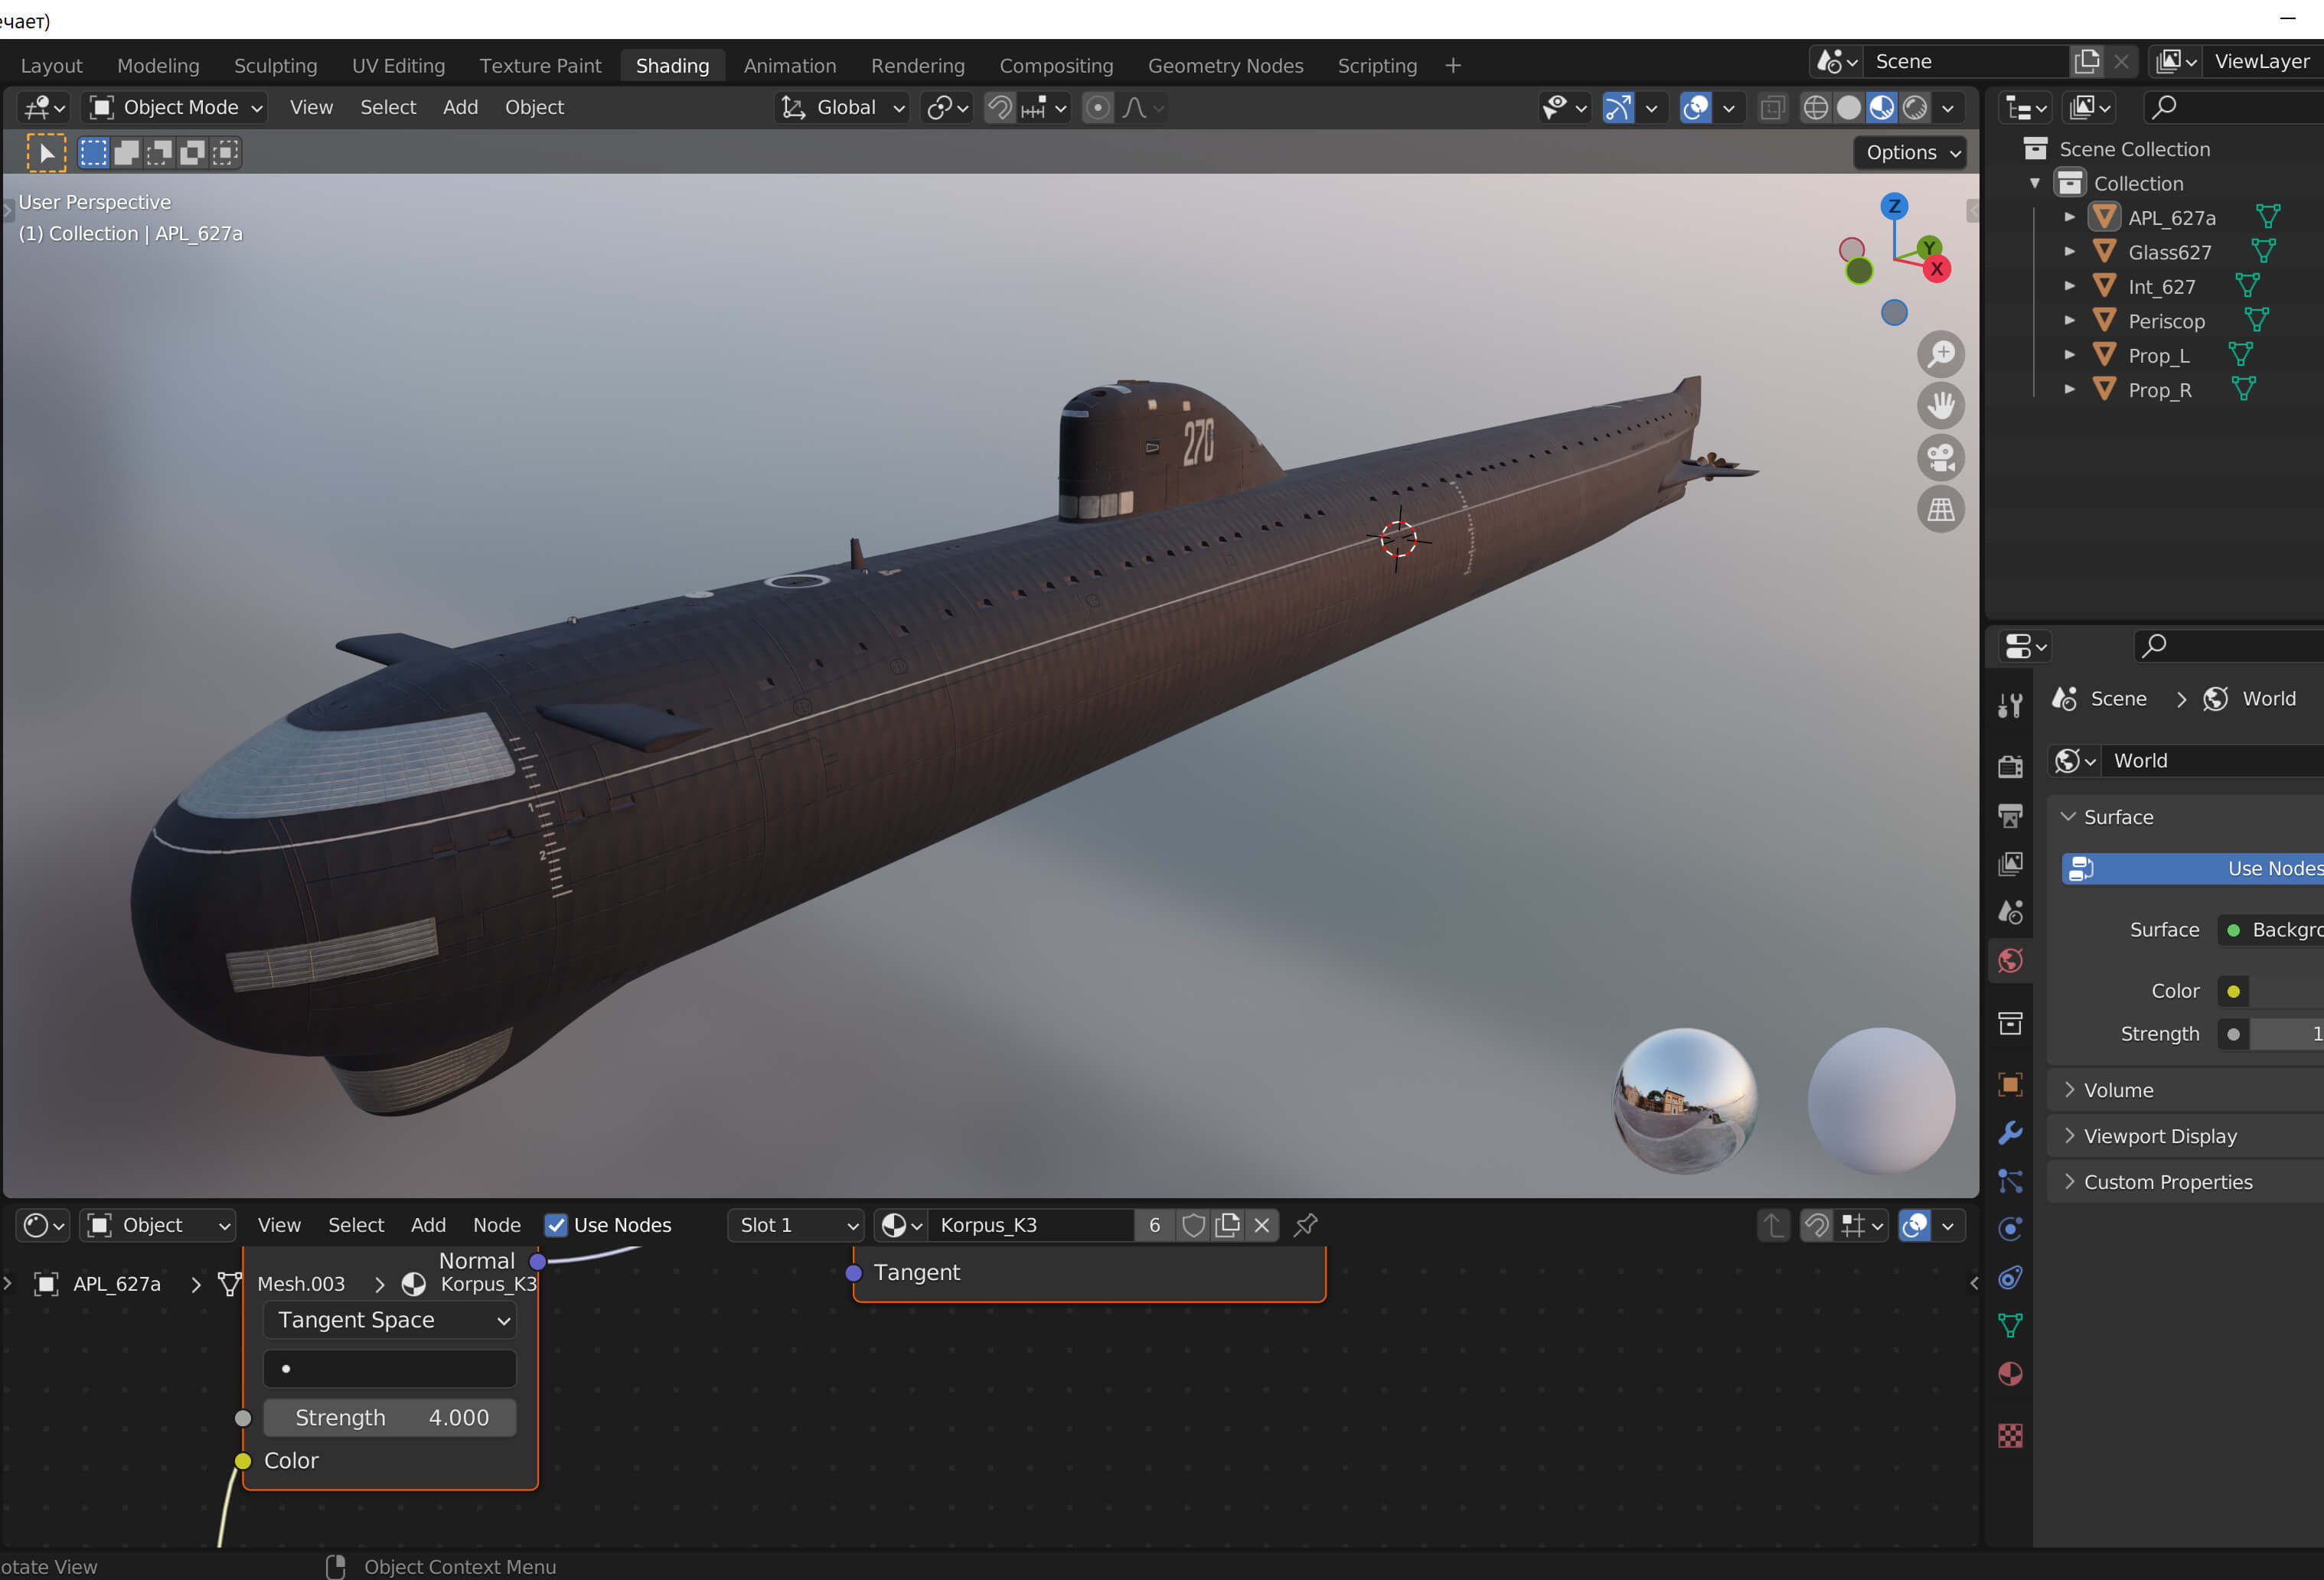Select Glass627 in the outliner

click(x=2169, y=252)
